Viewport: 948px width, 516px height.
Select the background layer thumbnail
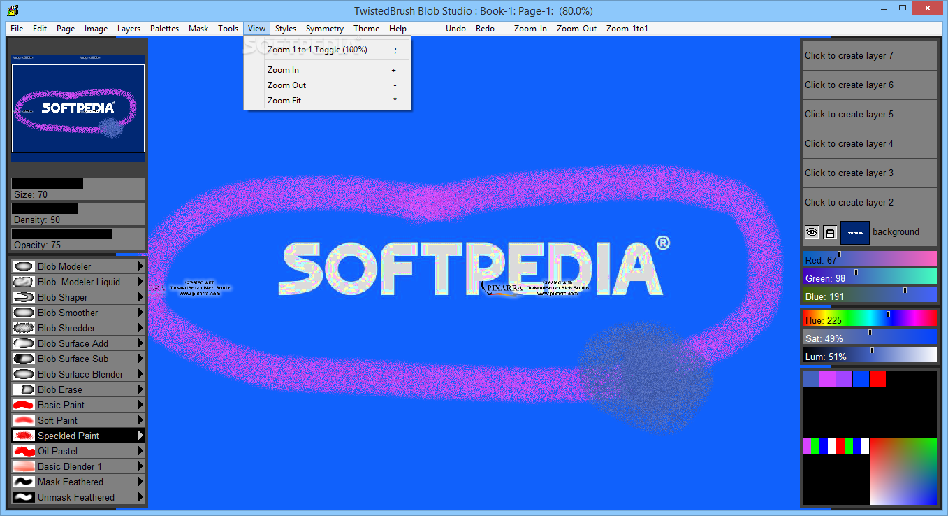coord(854,233)
